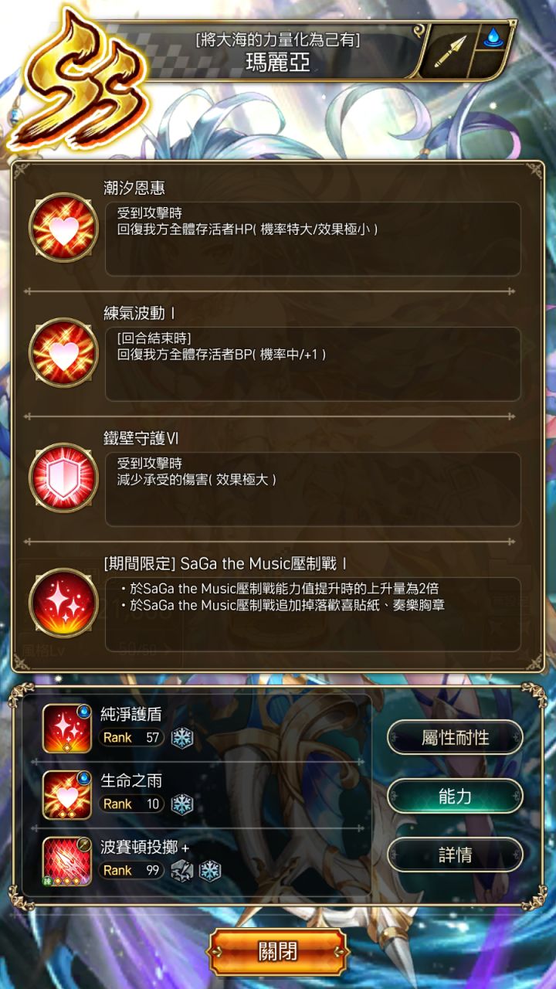Tap the 鐵壁守護VI shield icon
556x989 pixels.
(63, 478)
